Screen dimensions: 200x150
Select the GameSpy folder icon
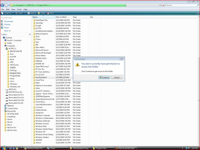(x=34, y=23)
